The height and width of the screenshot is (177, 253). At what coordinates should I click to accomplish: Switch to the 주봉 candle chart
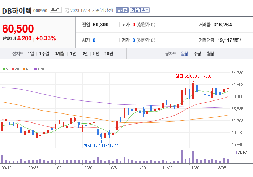[x=197, y=53]
